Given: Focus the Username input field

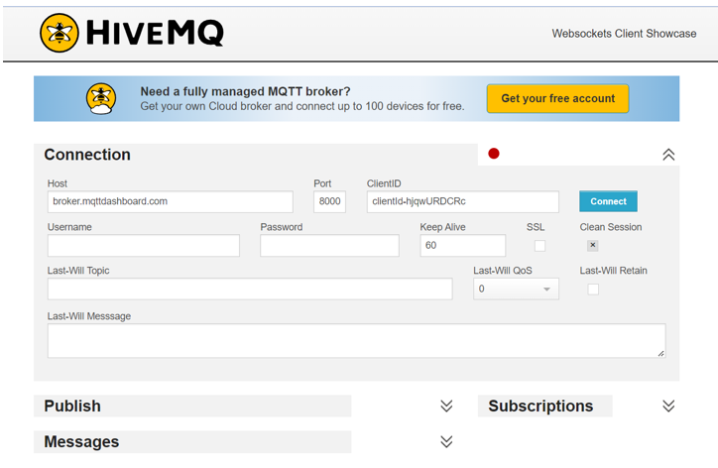Looking at the screenshot, I should 144,246.
